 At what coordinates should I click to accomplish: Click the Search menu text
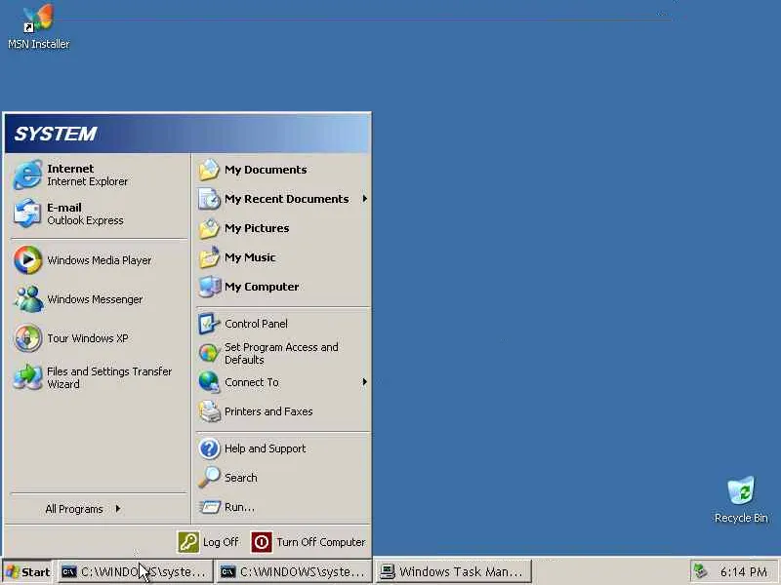(x=240, y=478)
